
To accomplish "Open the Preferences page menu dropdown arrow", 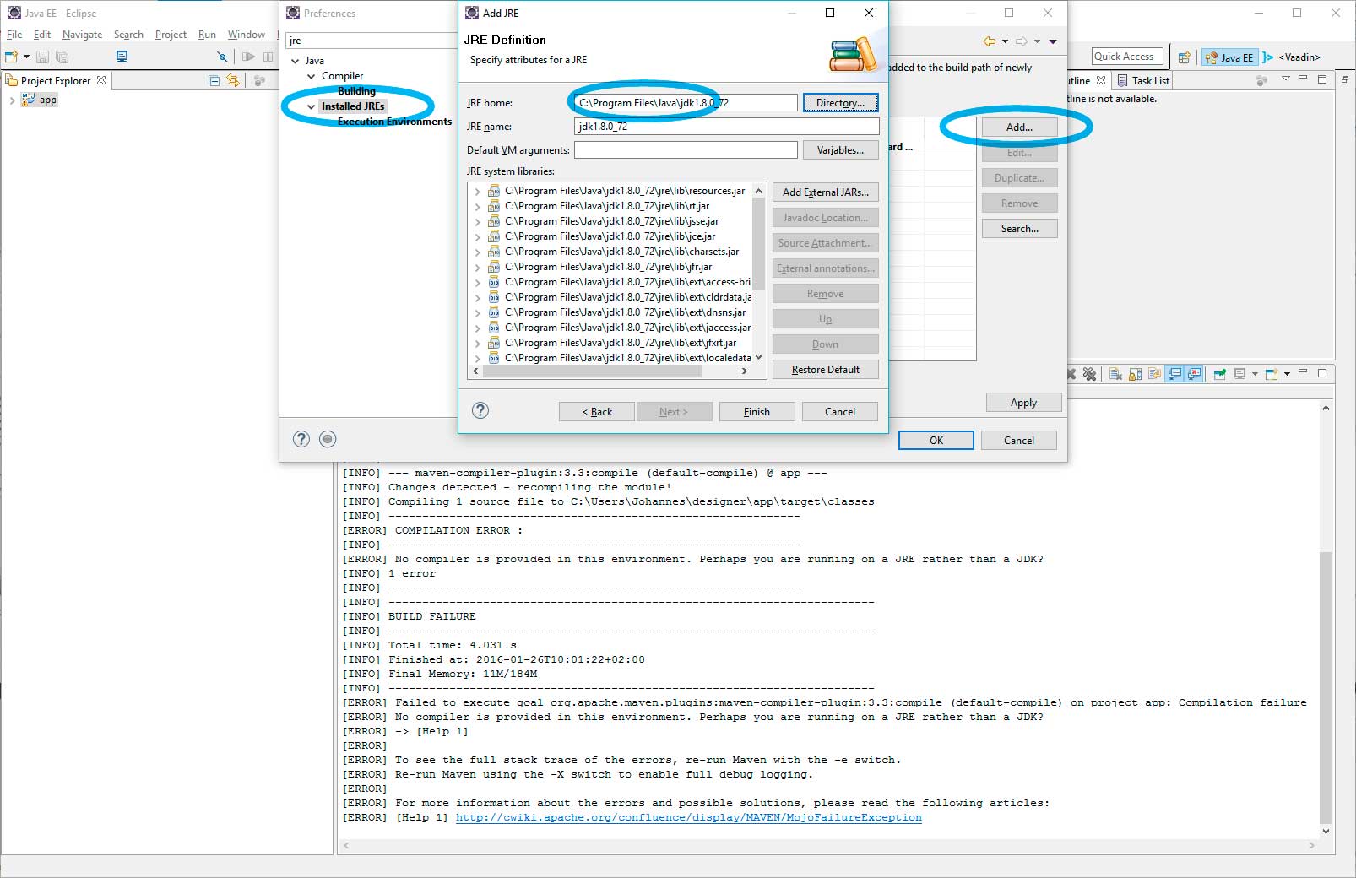I will tap(1053, 41).
